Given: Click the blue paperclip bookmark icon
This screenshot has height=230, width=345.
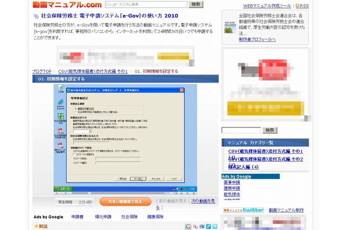Looking at the screenshot, I should coord(209,226).
